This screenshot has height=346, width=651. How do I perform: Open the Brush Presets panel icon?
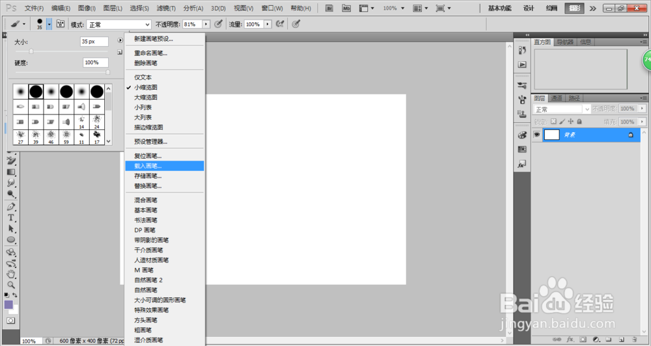[522, 85]
